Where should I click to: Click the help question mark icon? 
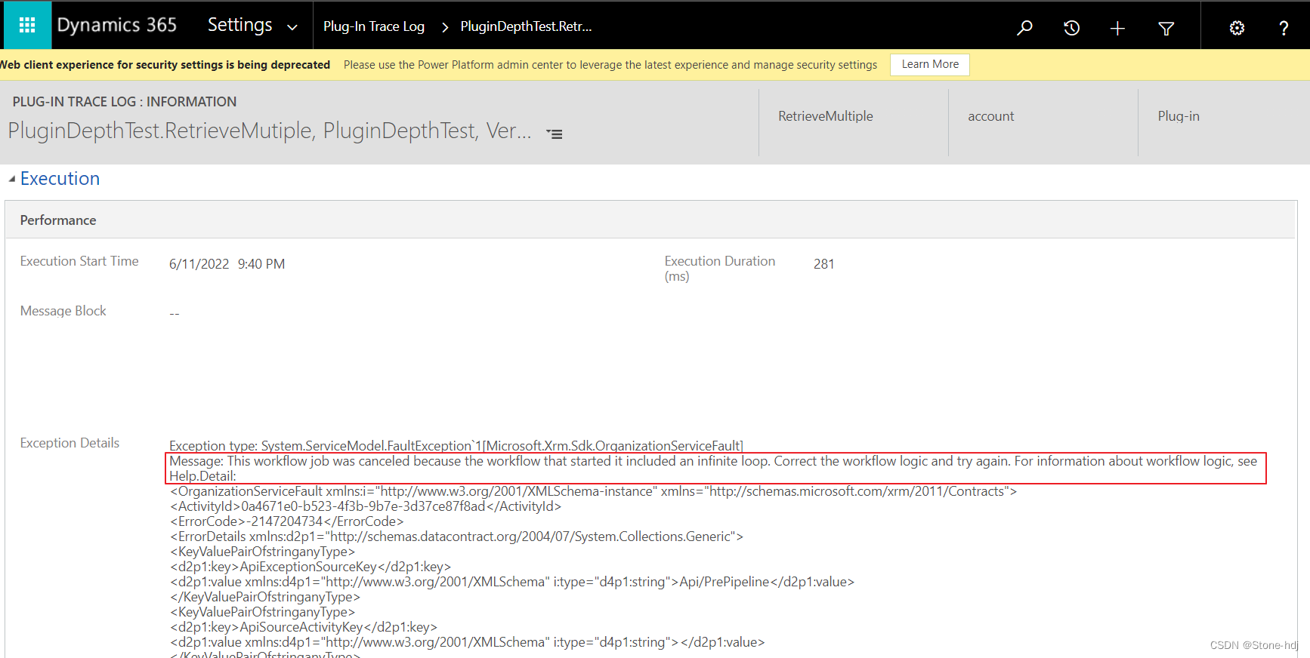(1284, 28)
